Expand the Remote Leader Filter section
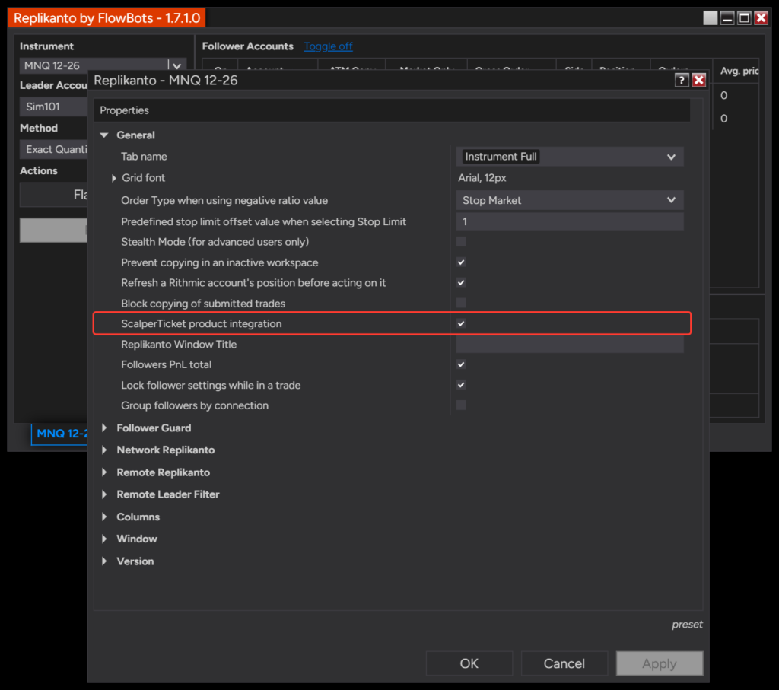Image resolution: width=779 pixels, height=690 pixels. pyautogui.click(x=104, y=494)
